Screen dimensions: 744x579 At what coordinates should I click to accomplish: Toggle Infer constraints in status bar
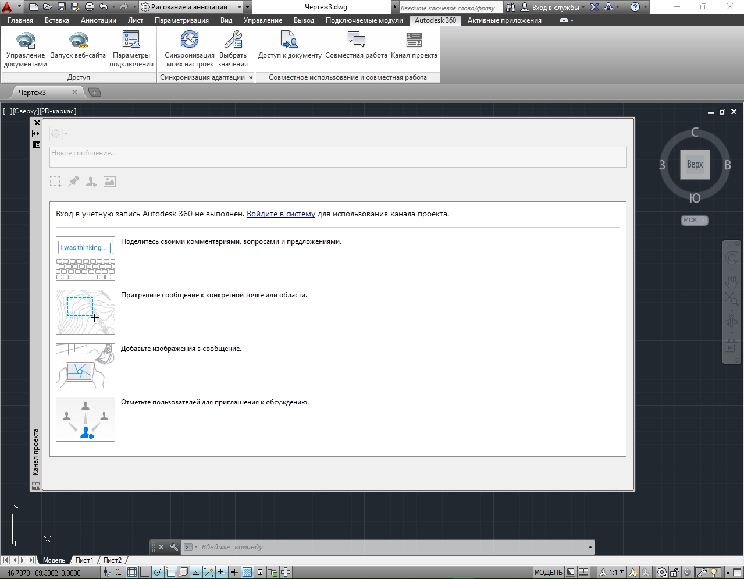point(106,572)
